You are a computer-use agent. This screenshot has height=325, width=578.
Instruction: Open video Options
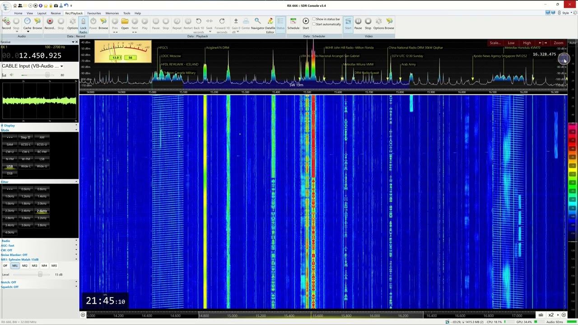click(x=378, y=23)
